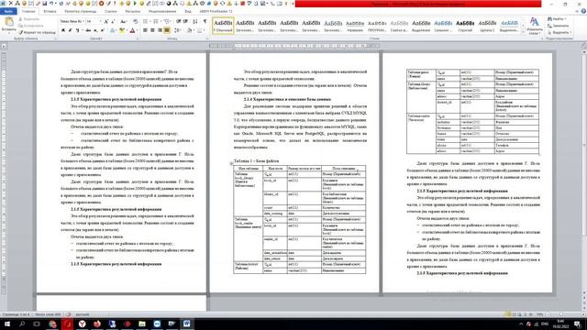The width and height of the screenshot is (587, 330).
Task: Toggle underline formatting
Action: coord(77,30)
